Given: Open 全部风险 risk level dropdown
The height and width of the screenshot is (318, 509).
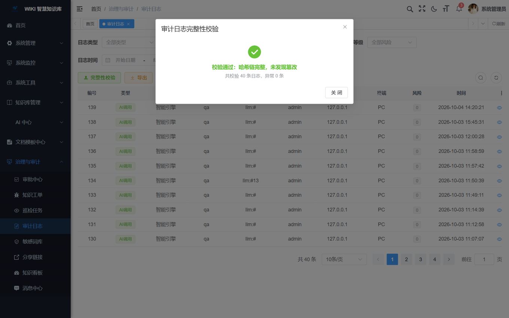Looking at the screenshot, I should click(x=392, y=42).
